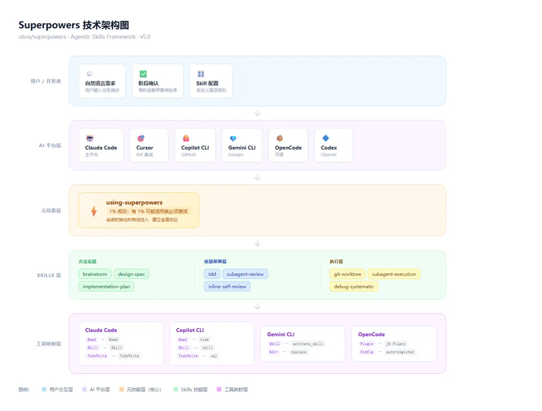The width and height of the screenshot is (542, 411).
Task: Click the 质量保障层 section heading
Action: click(215, 262)
